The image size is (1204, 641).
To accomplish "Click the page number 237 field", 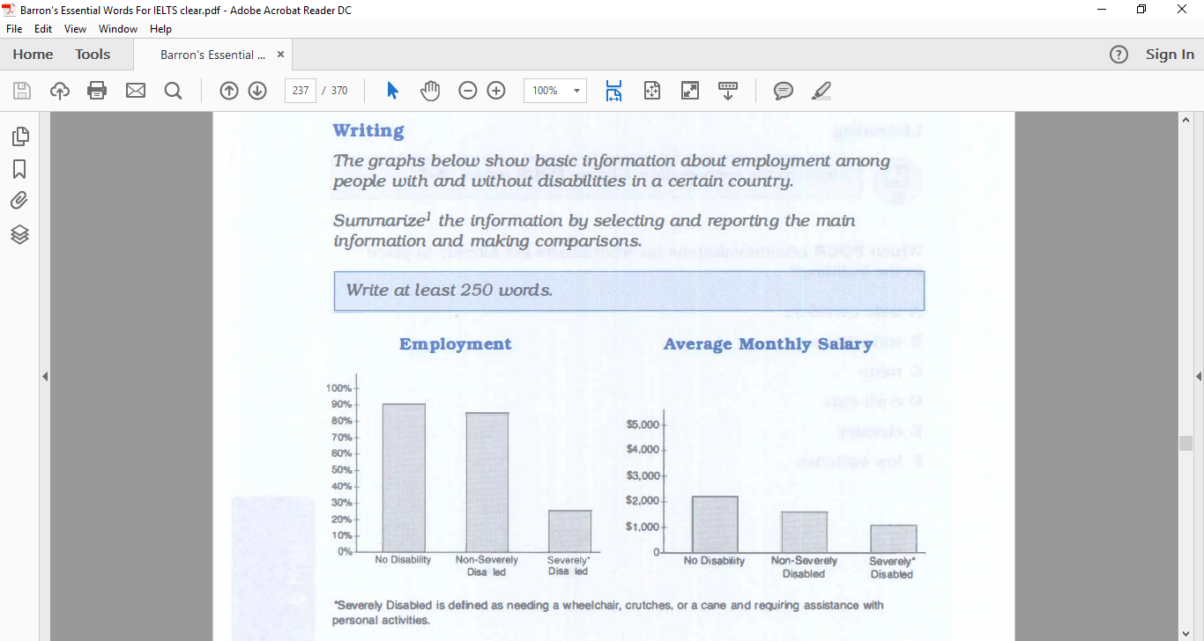I will coord(301,91).
